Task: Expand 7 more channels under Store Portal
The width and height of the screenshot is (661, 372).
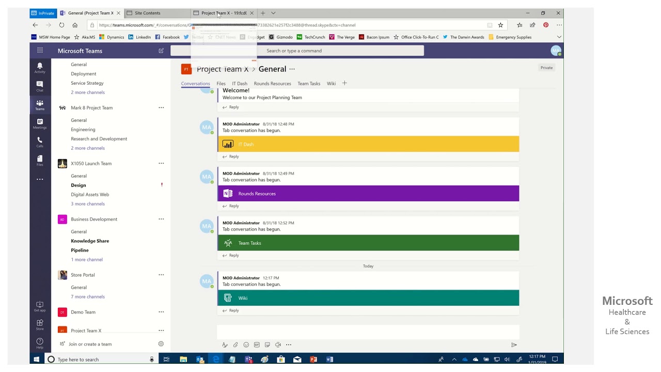Action: 88,297
